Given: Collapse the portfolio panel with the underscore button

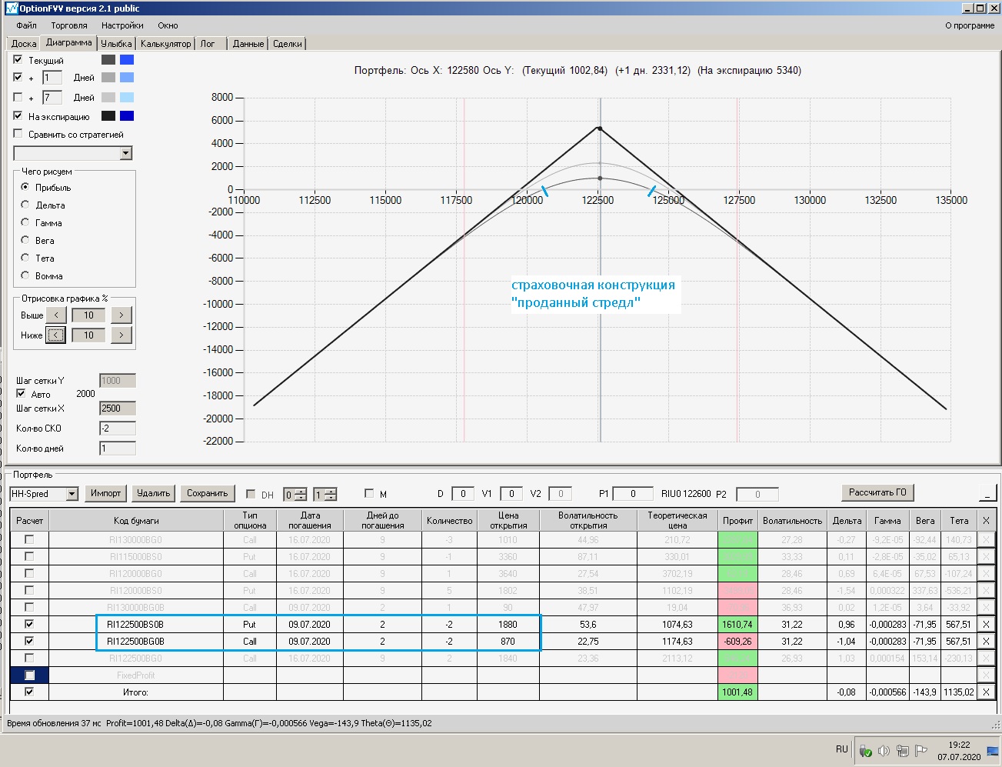Looking at the screenshot, I should click(987, 493).
